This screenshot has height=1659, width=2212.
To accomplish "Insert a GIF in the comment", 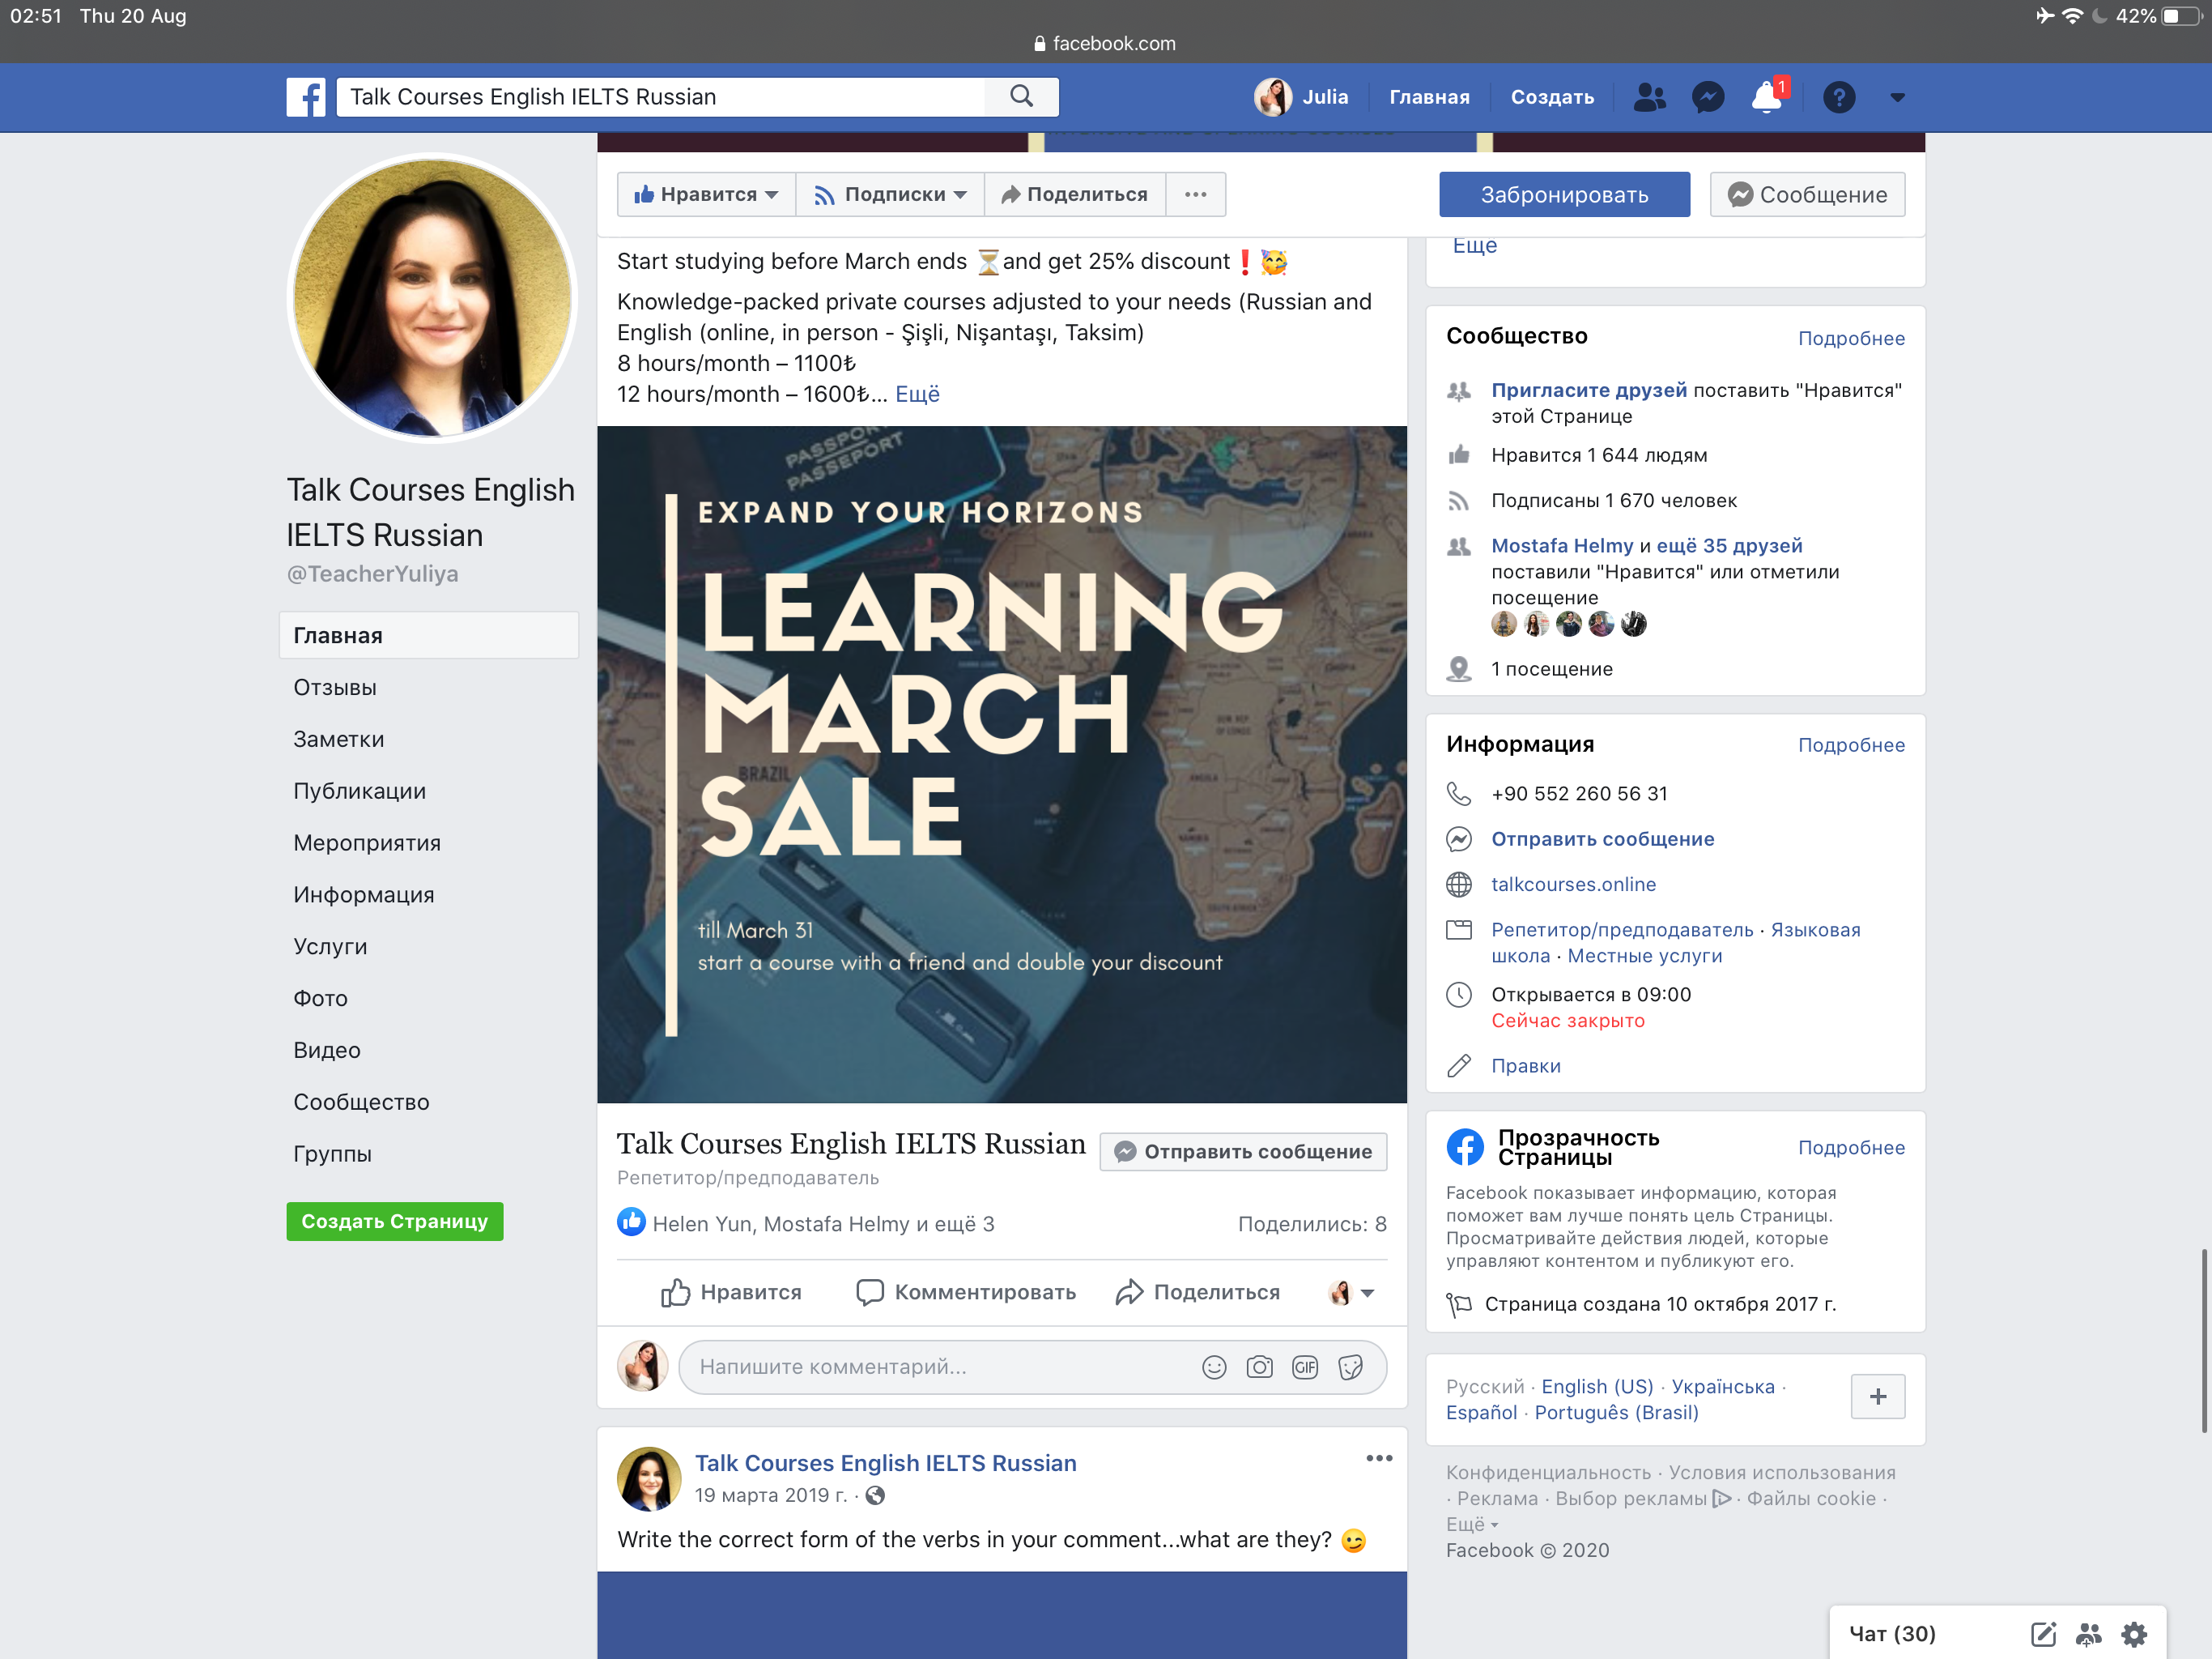I will (x=1305, y=1367).
